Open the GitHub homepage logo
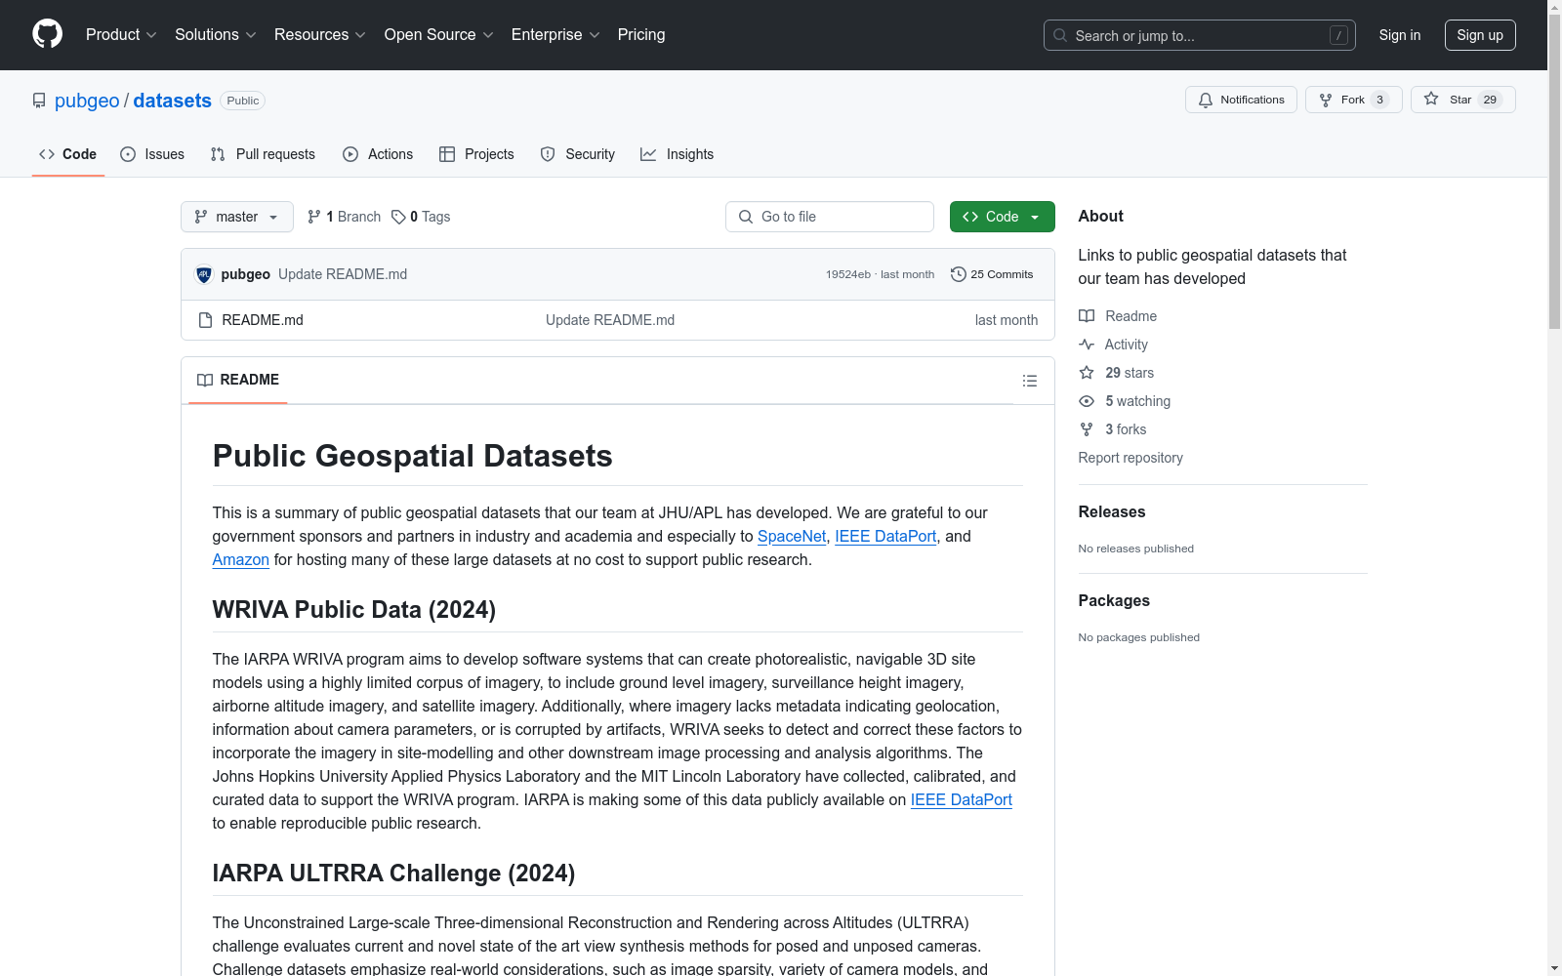Screen dimensions: 1562x976 tap(47, 34)
